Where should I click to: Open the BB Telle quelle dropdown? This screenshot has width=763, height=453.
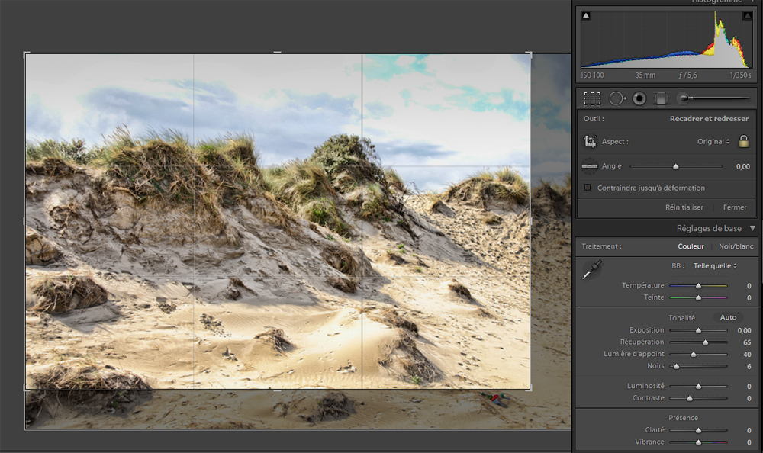click(715, 266)
